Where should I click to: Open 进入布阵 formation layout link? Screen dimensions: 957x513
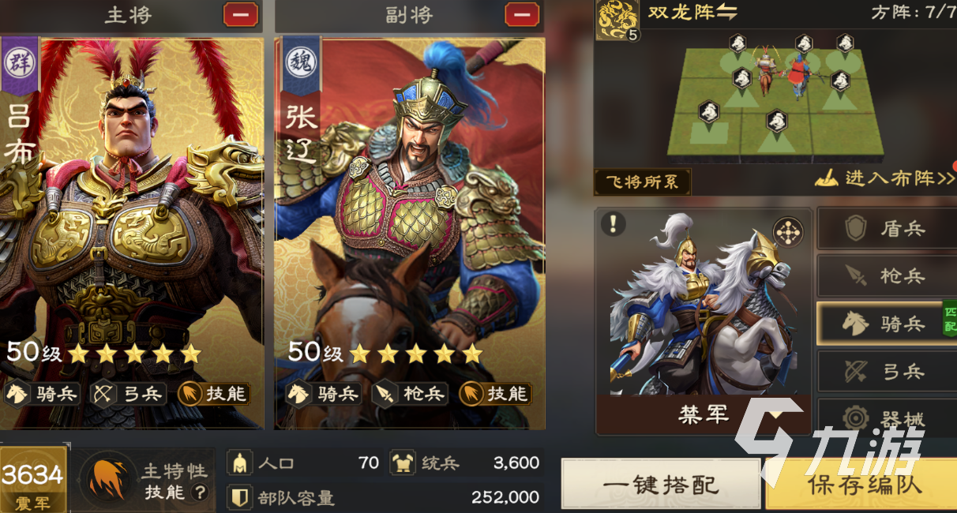click(x=885, y=178)
